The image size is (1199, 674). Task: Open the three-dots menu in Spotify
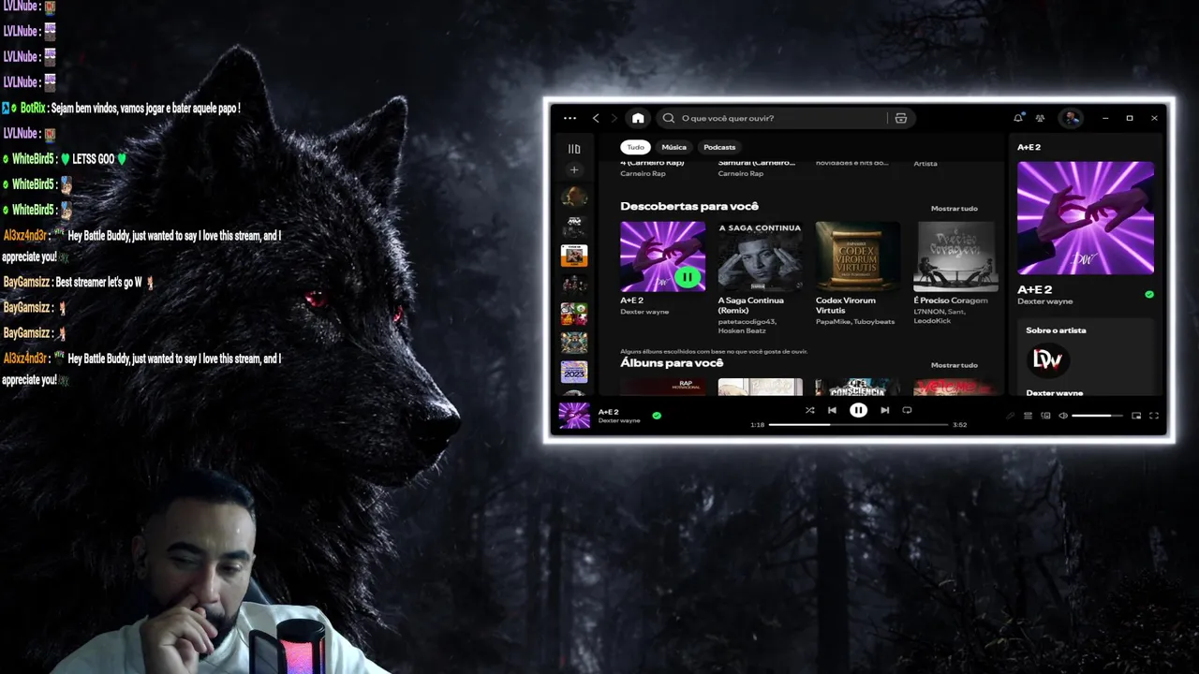pos(570,118)
